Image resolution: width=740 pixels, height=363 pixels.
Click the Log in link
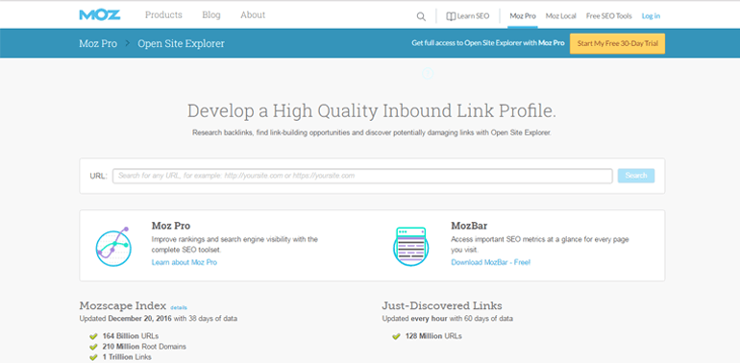point(651,16)
